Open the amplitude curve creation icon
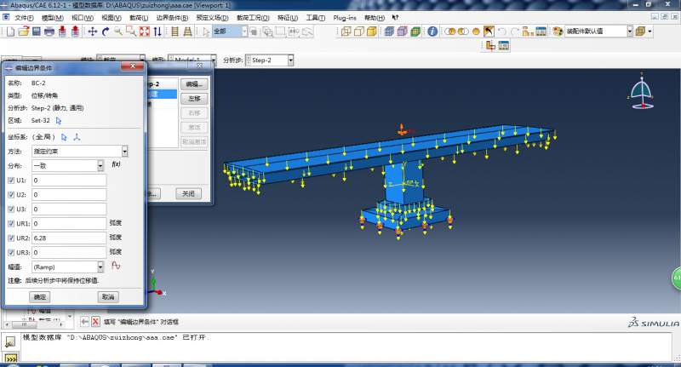The height and width of the screenshot is (367, 681). [116, 266]
